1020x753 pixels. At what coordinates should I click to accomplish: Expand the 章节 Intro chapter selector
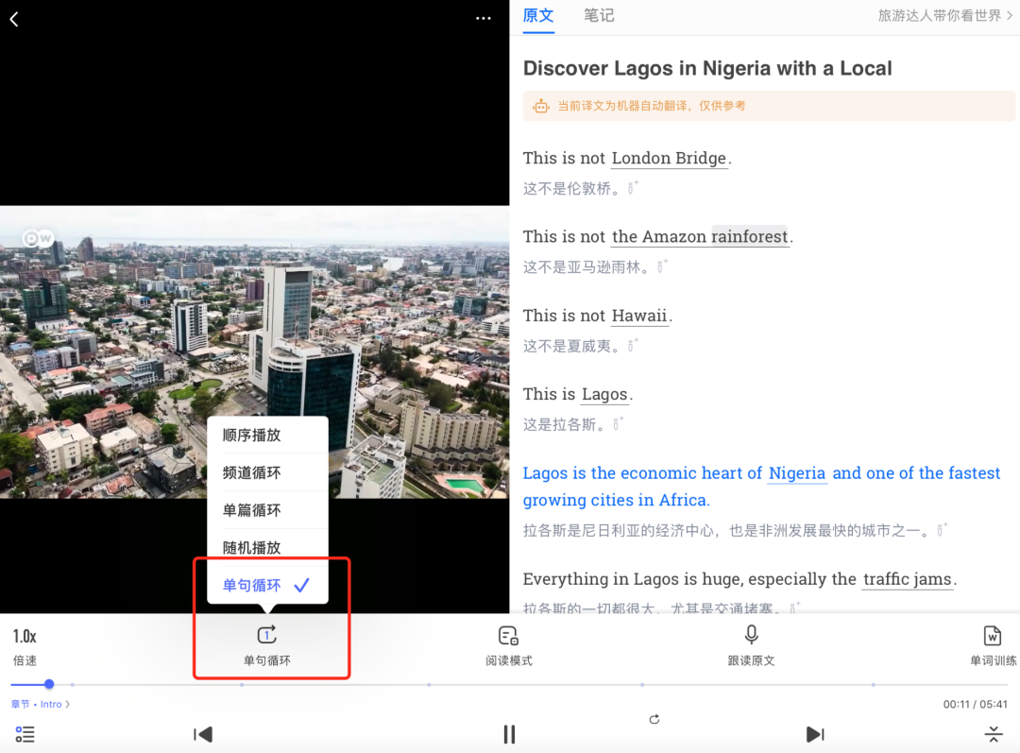tap(41, 704)
